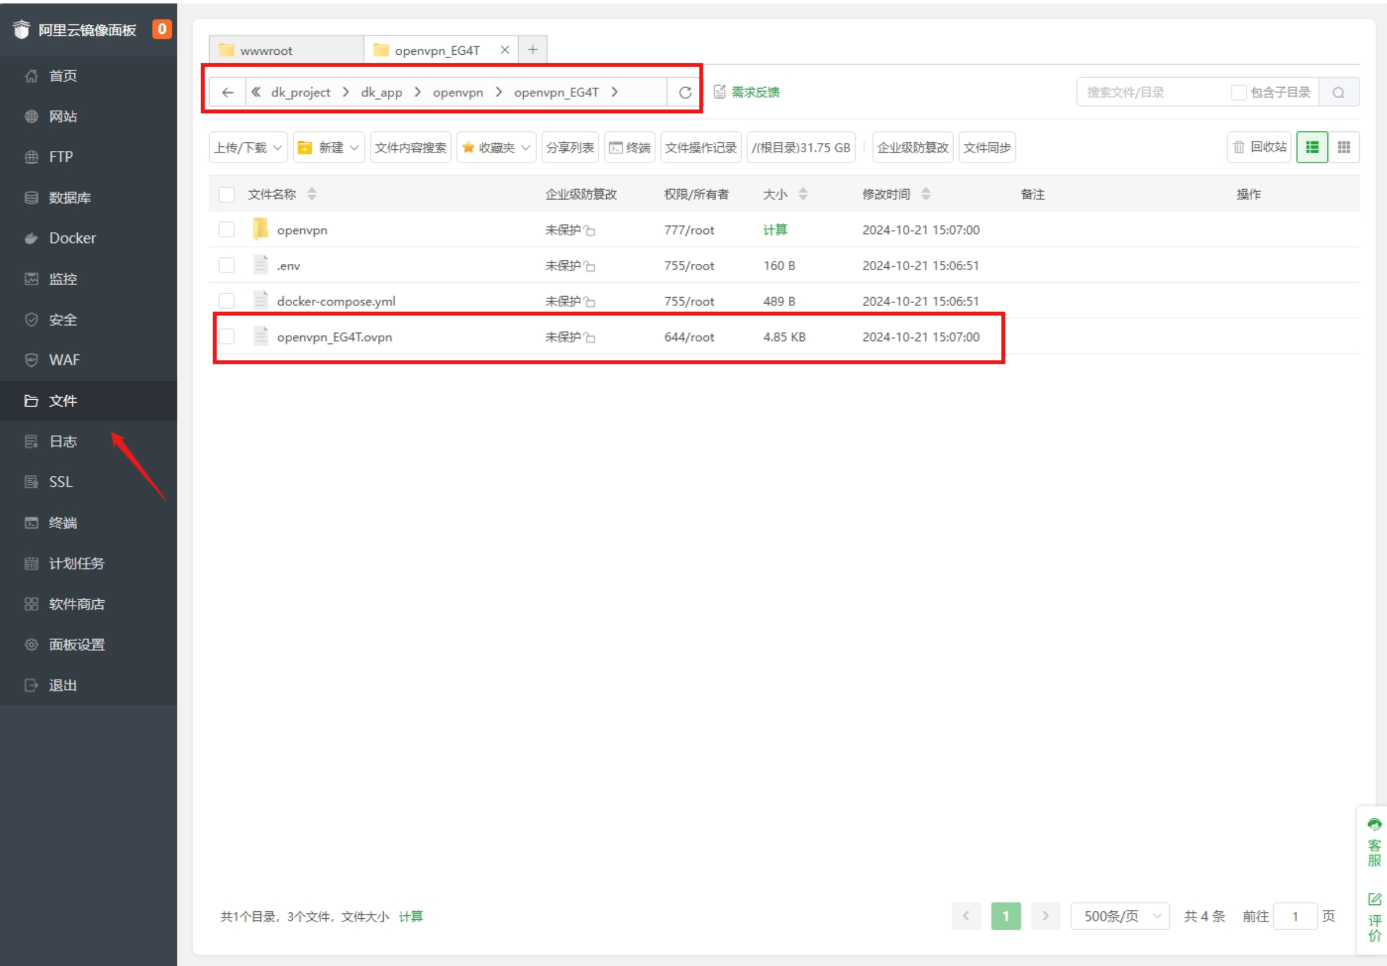The image size is (1387, 966).
Task: Check the .env file checkbox
Action: [x=226, y=266]
